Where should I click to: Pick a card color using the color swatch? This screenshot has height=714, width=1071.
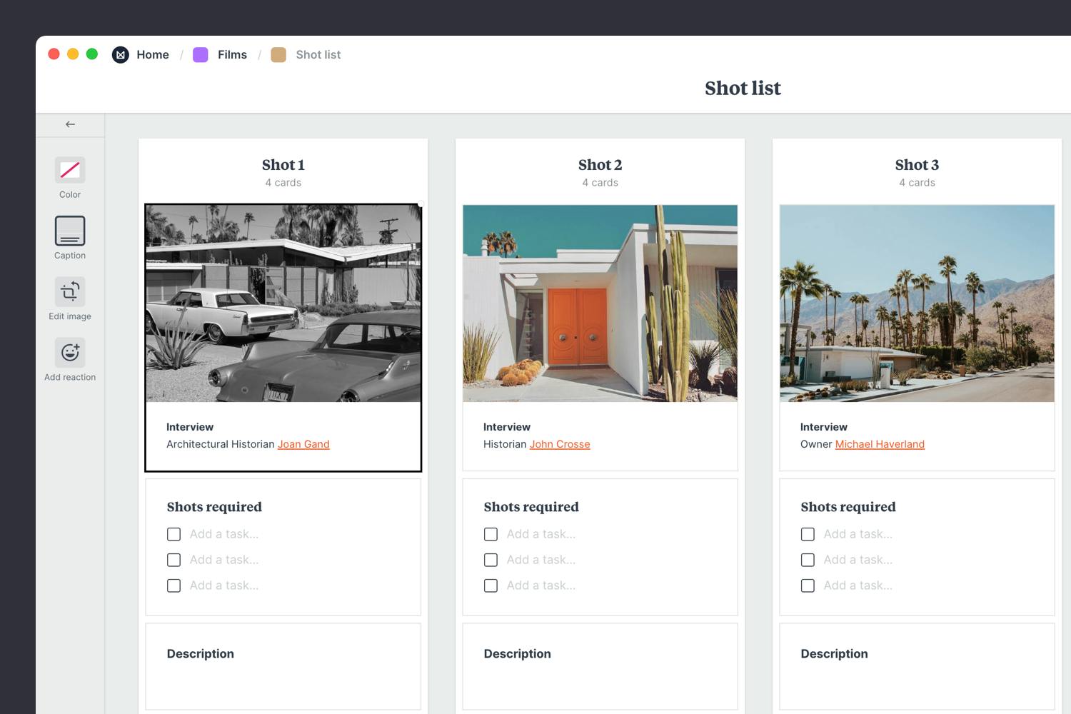tap(69, 170)
